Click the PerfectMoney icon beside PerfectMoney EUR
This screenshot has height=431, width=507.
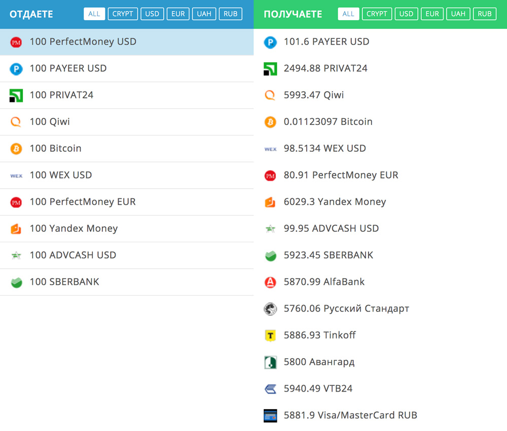tap(270, 175)
